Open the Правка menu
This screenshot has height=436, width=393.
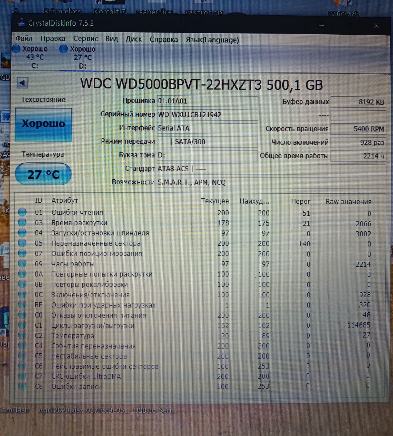tap(53, 38)
